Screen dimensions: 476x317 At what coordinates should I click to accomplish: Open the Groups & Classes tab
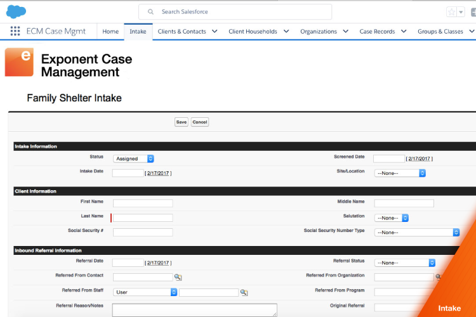click(440, 32)
